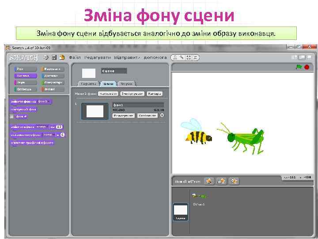Switch to the Звуки tab

(126, 84)
